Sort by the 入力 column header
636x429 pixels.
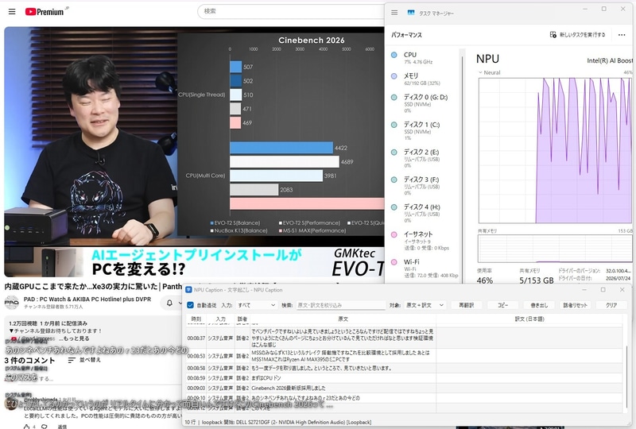(221, 319)
